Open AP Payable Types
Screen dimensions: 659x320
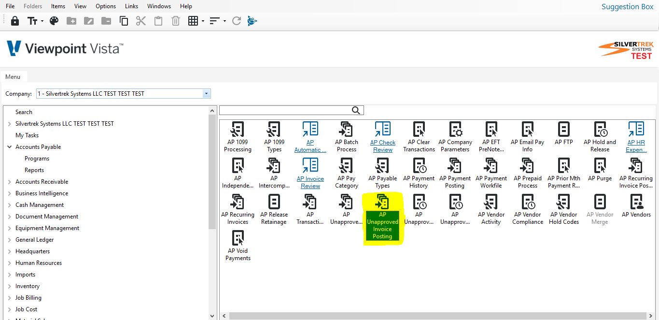click(x=382, y=174)
